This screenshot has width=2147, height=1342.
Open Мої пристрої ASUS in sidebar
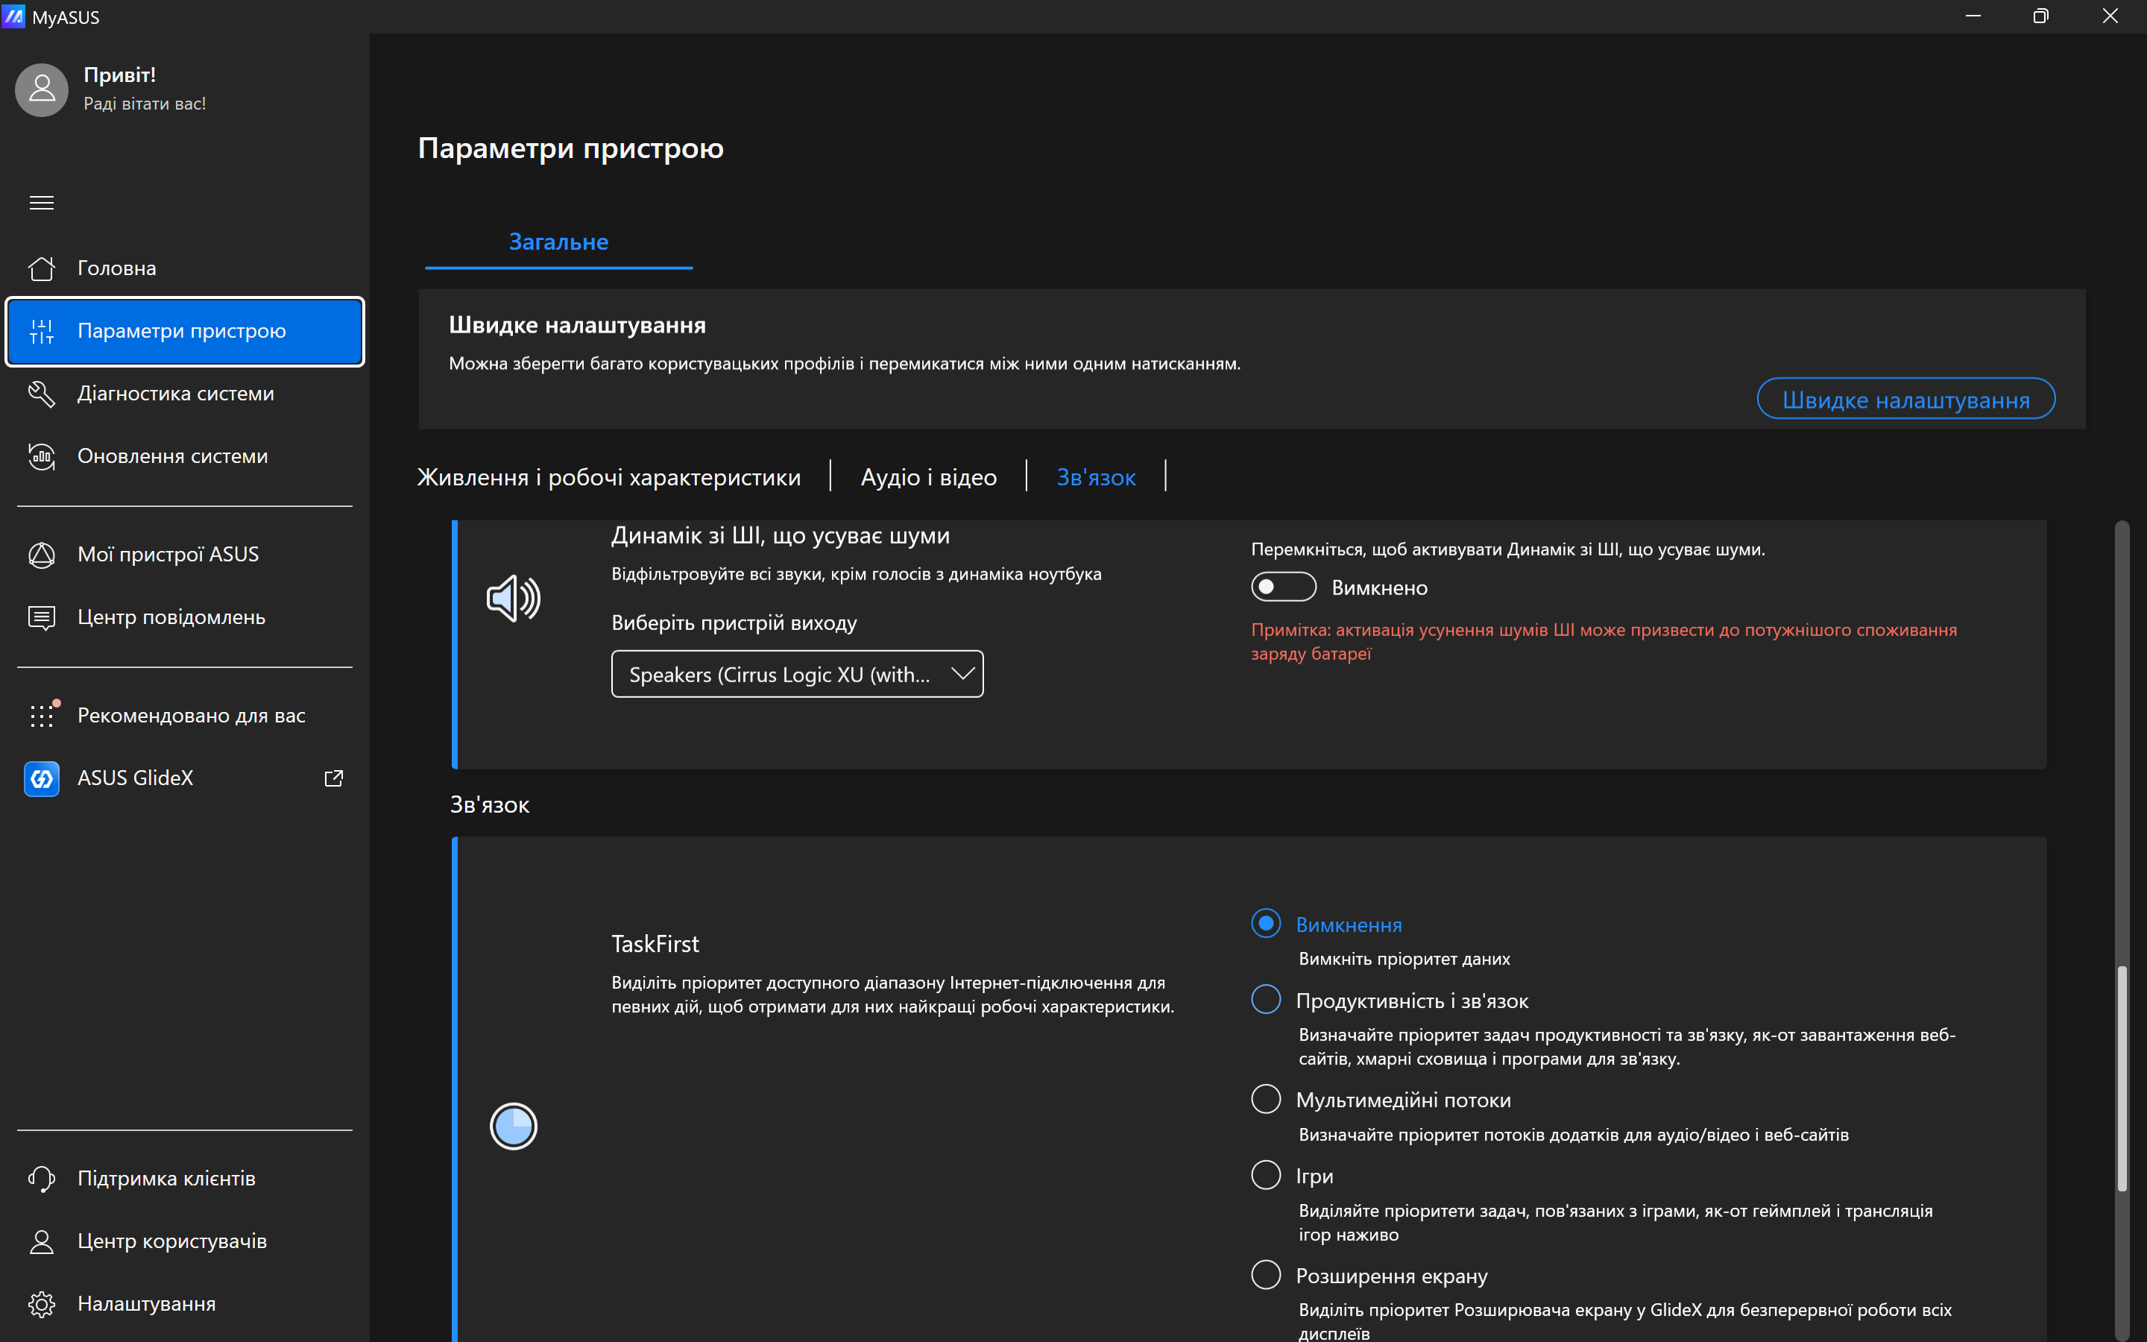click(x=185, y=555)
